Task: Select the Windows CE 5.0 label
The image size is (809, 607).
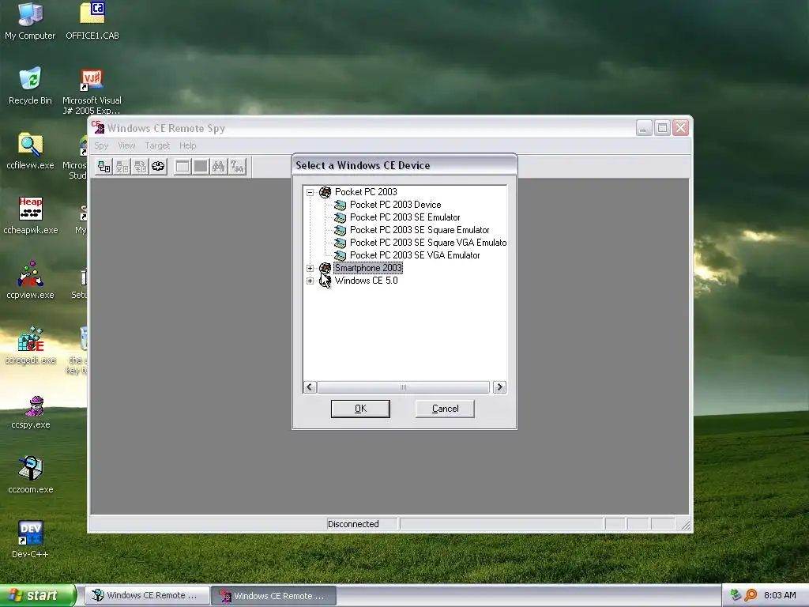Action: coord(367,281)
